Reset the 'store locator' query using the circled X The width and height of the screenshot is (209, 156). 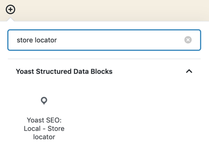coord(188,40)
